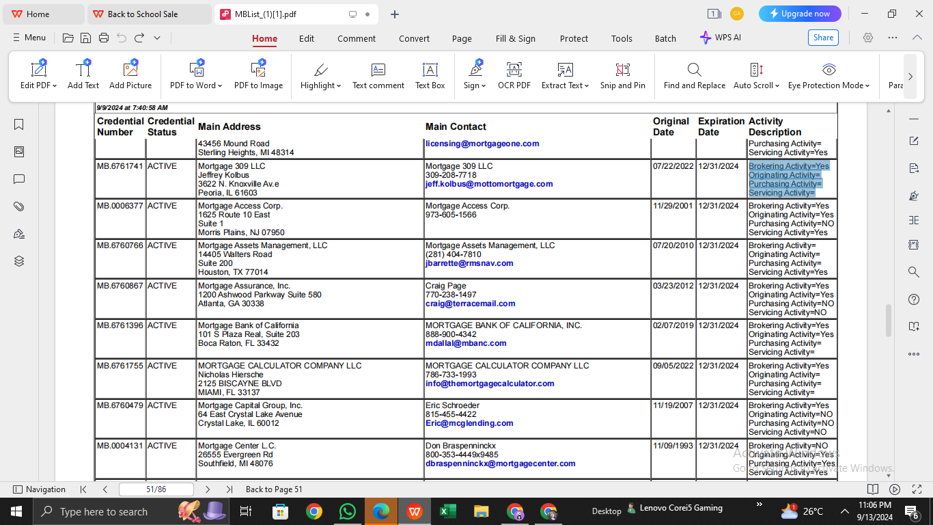Image resolution: width=933 pixels, height=525 pixels.
Task: Click the search magnifier in right sidebar
Action: point(914,272)
